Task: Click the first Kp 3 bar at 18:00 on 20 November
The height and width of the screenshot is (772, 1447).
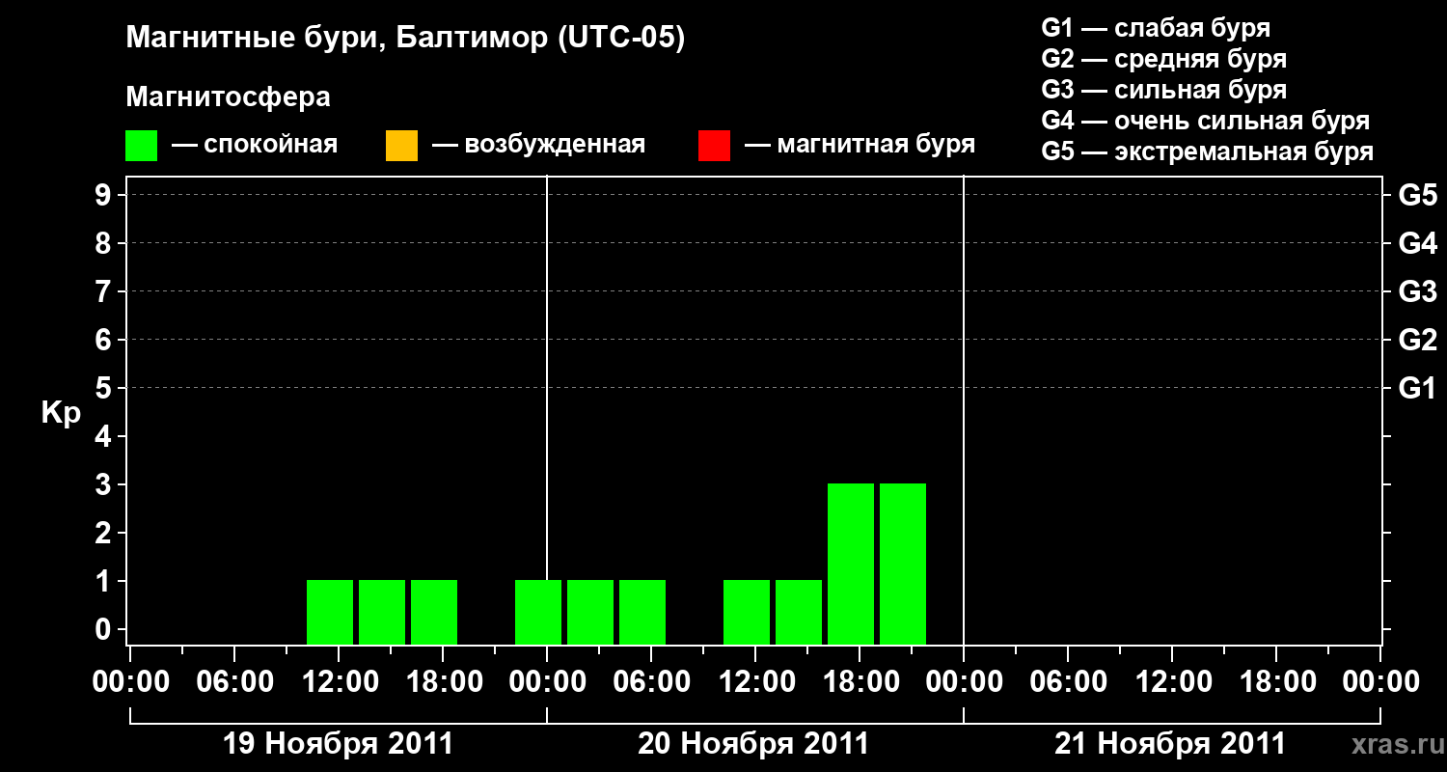Action: [851, 564]
